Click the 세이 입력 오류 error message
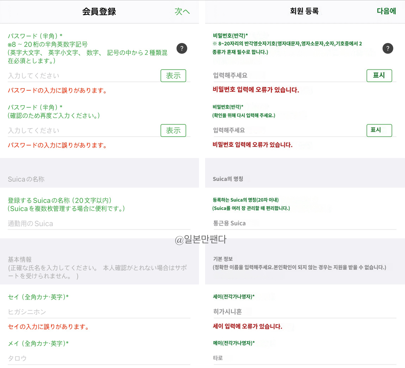405x368 pixels. point(247,326)
